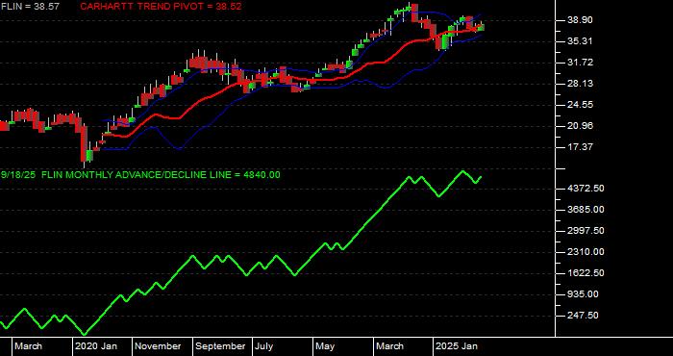Click the 2310.00 indicator axis value

pos(586,252)
